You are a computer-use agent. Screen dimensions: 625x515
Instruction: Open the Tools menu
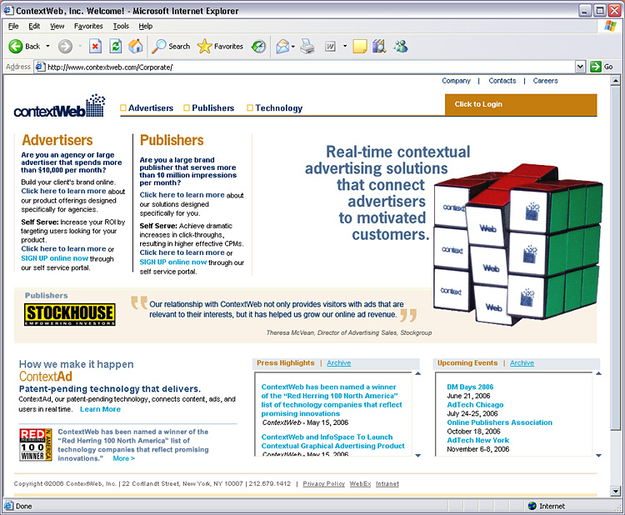[121, 26]
